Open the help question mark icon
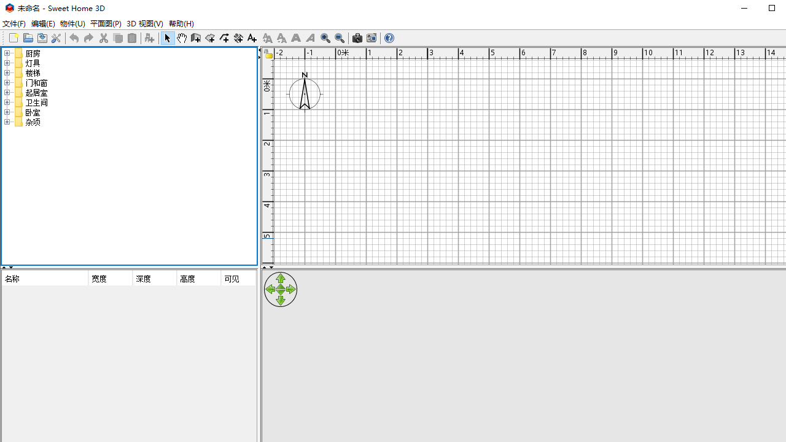This screenshot has width=786, height=442. [389, 38]
